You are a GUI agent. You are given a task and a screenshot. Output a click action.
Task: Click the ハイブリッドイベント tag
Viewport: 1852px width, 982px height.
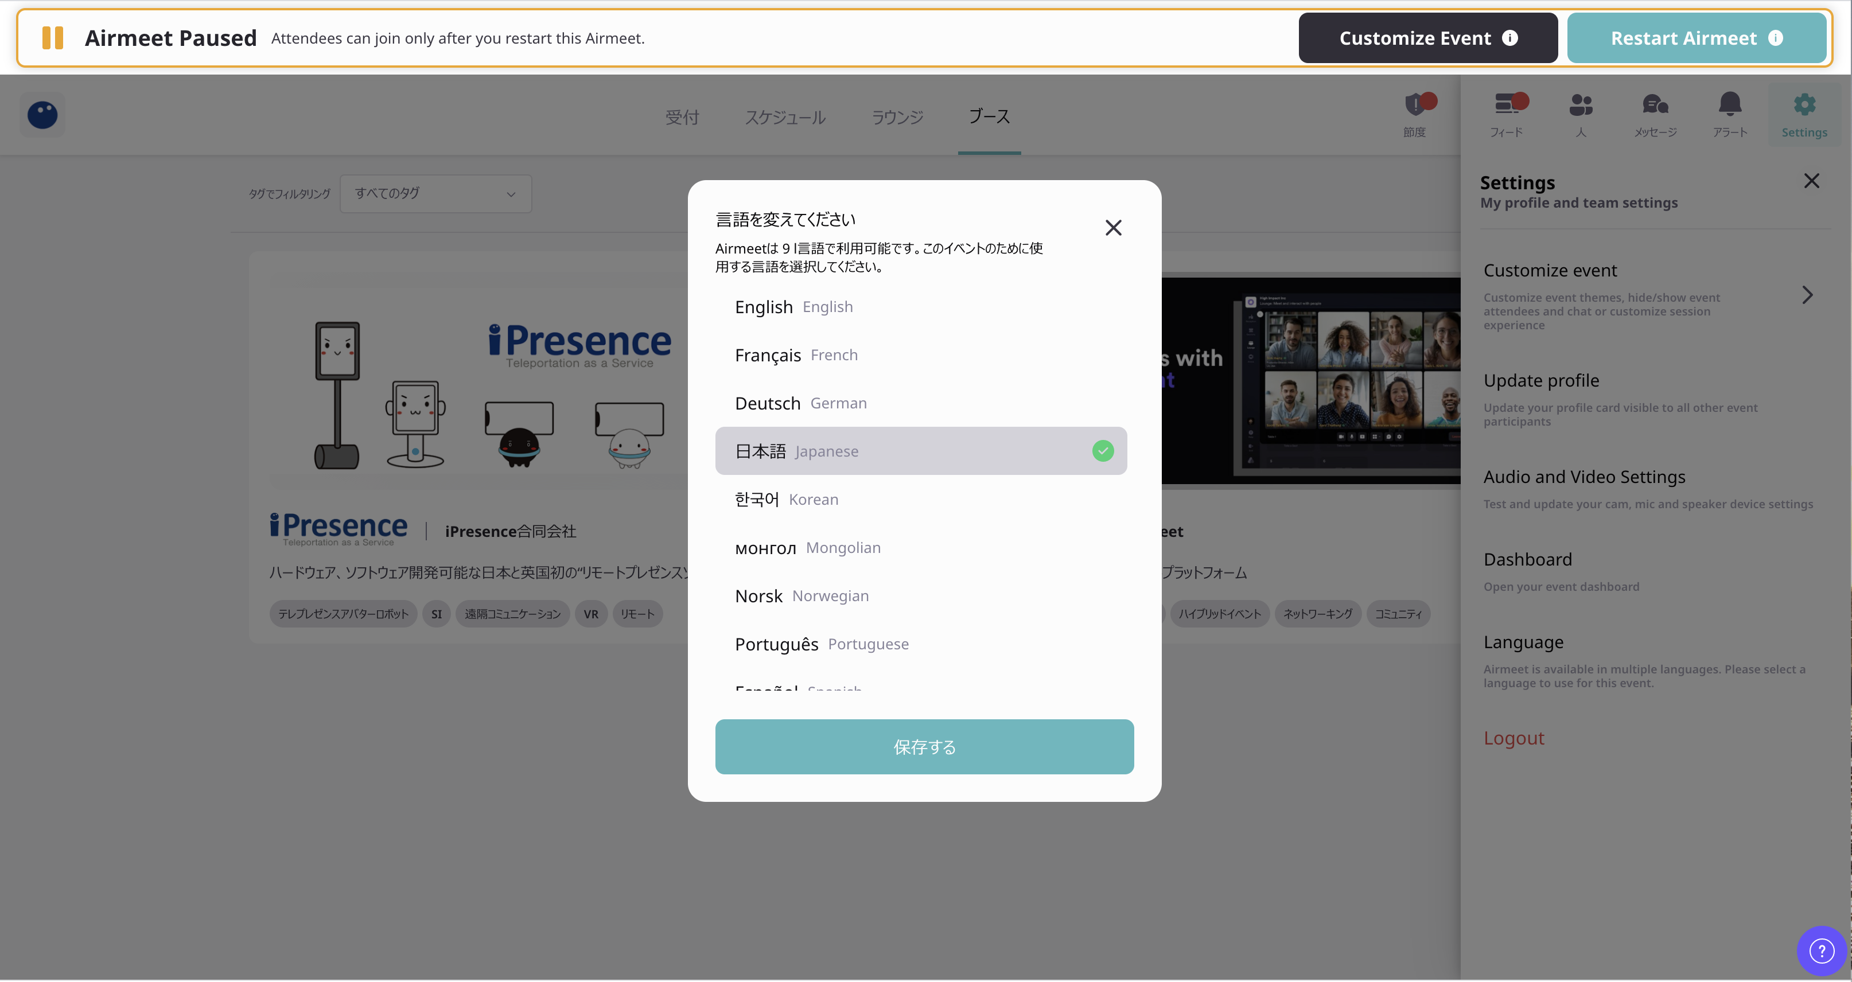coord(1219,614)
